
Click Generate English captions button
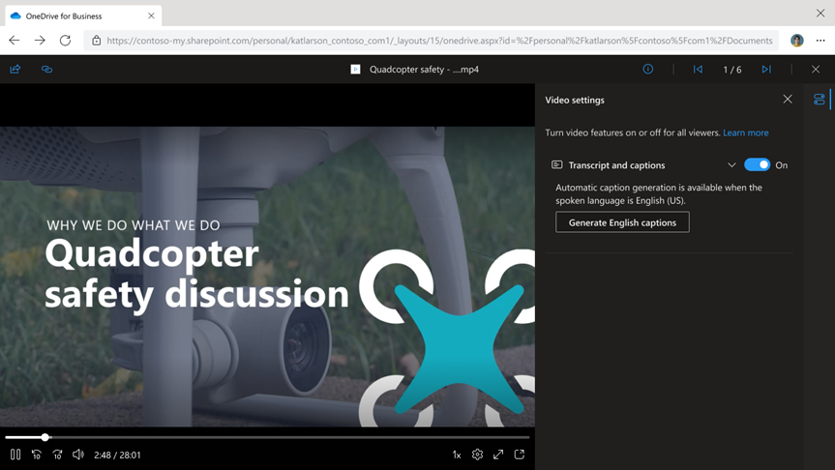point(622,222)
